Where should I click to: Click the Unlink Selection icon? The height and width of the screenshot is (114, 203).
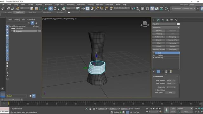coord(13,9)
